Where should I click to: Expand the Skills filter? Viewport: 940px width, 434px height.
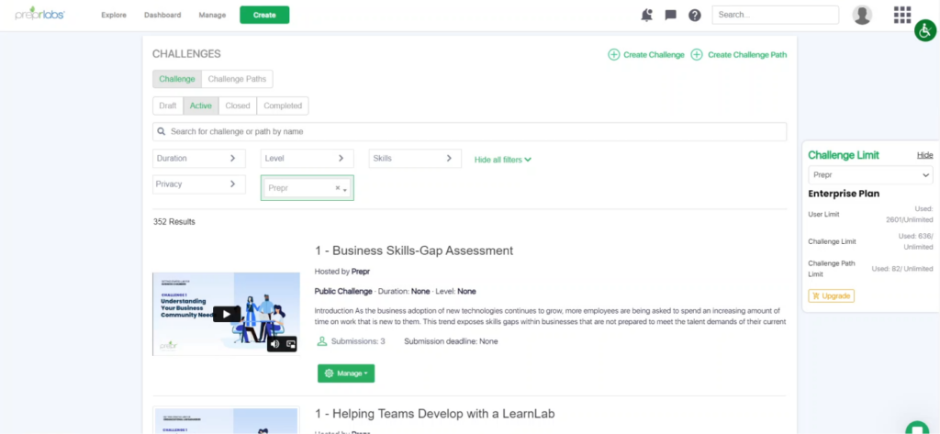click(415, 158)
